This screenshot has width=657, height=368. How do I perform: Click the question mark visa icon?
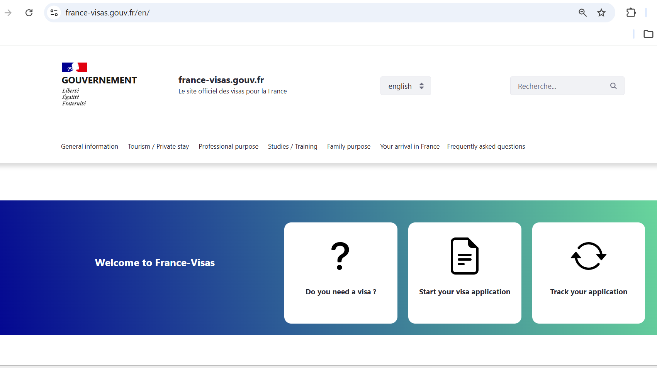point(340,256)
